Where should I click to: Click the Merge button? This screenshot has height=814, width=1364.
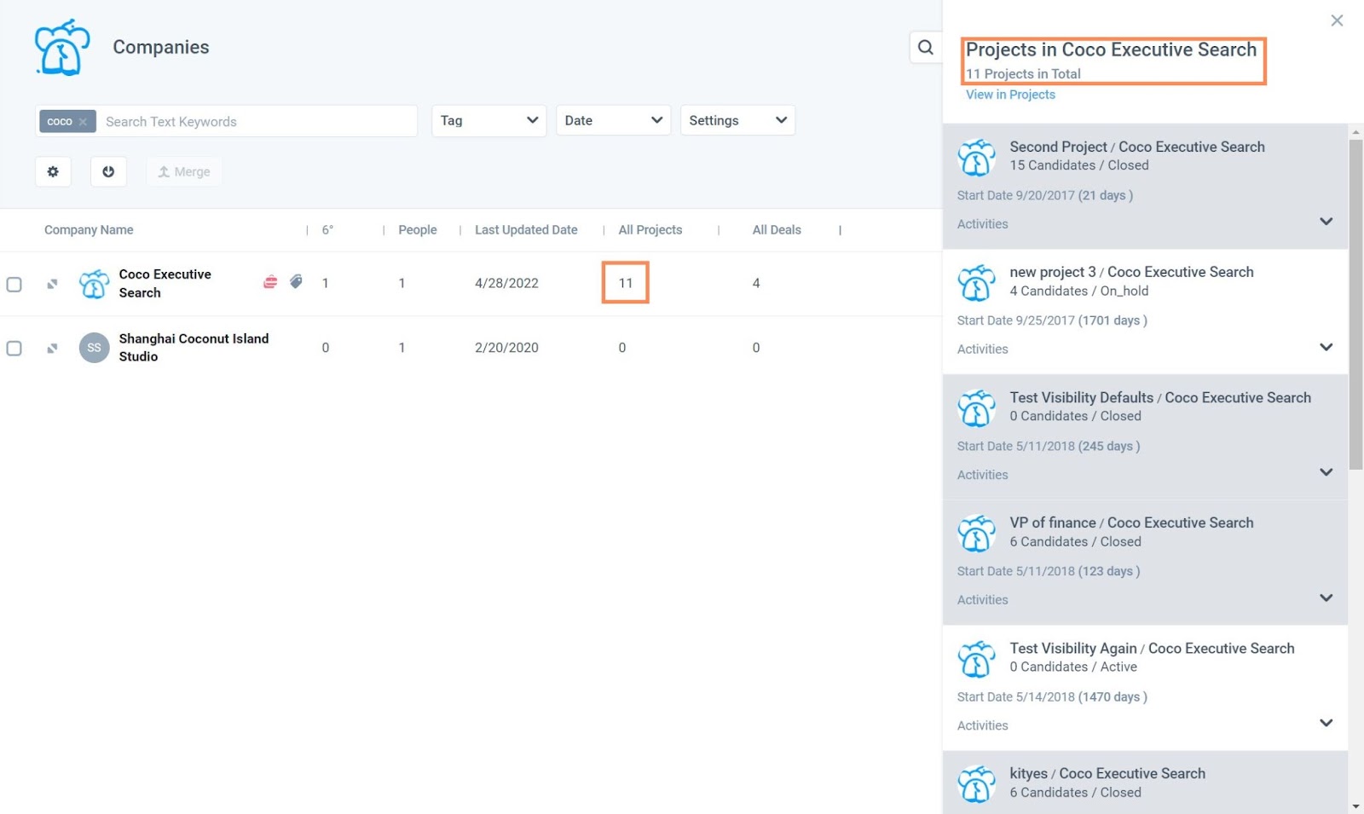[184, 171]
